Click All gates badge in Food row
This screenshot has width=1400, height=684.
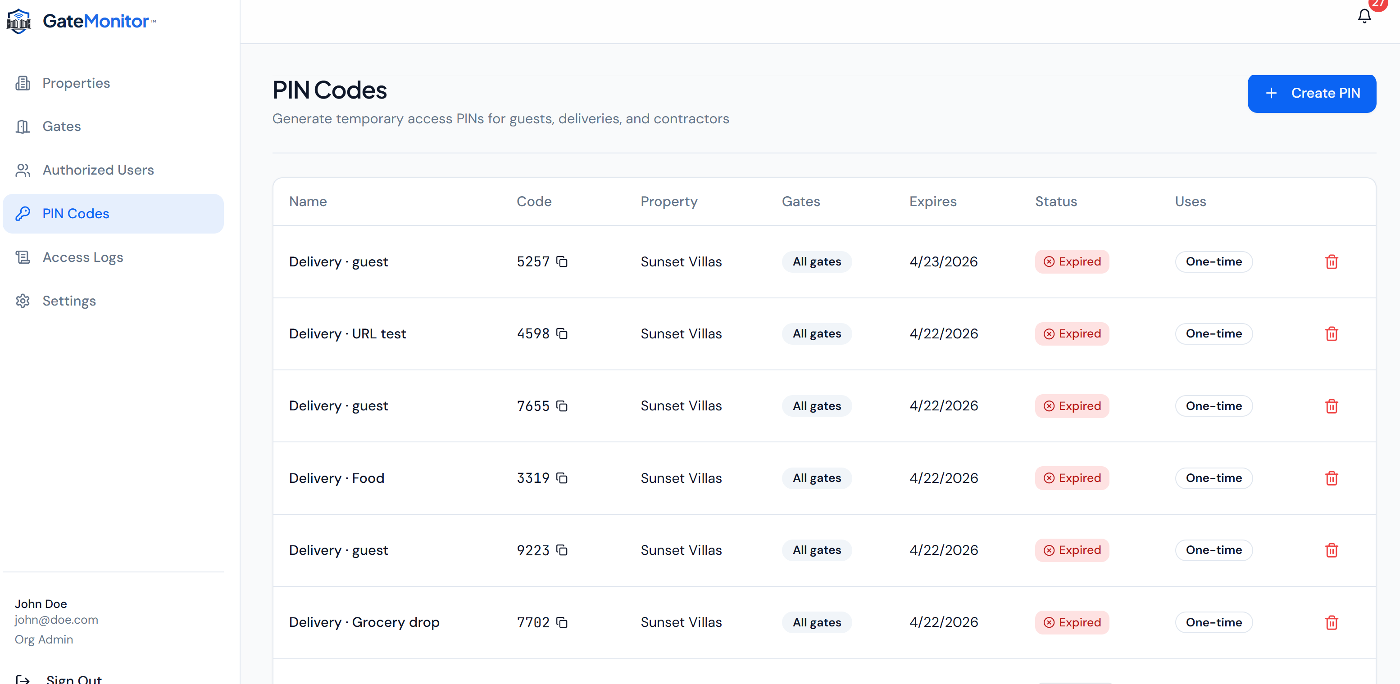816,478
